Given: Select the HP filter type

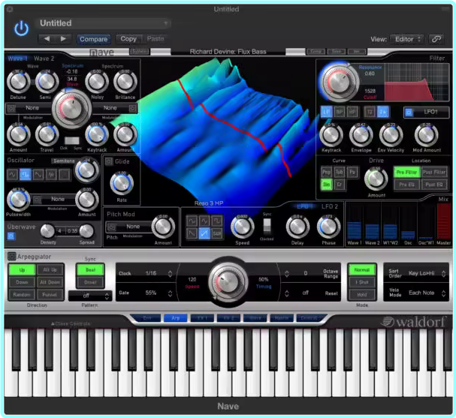Looking at the screenshot, I should (352, 112).
